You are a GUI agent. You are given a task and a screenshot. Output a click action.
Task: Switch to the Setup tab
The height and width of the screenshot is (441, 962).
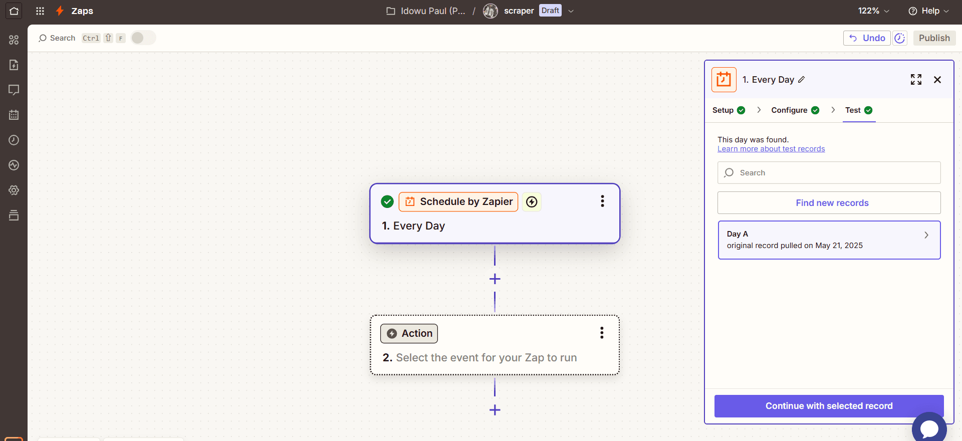(x=729, y=110)
